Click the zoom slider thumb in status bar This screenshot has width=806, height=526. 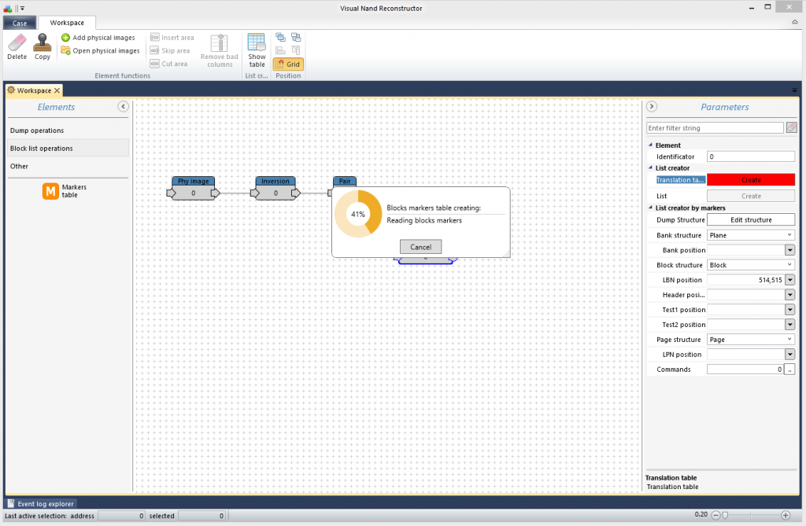[725, 515]
